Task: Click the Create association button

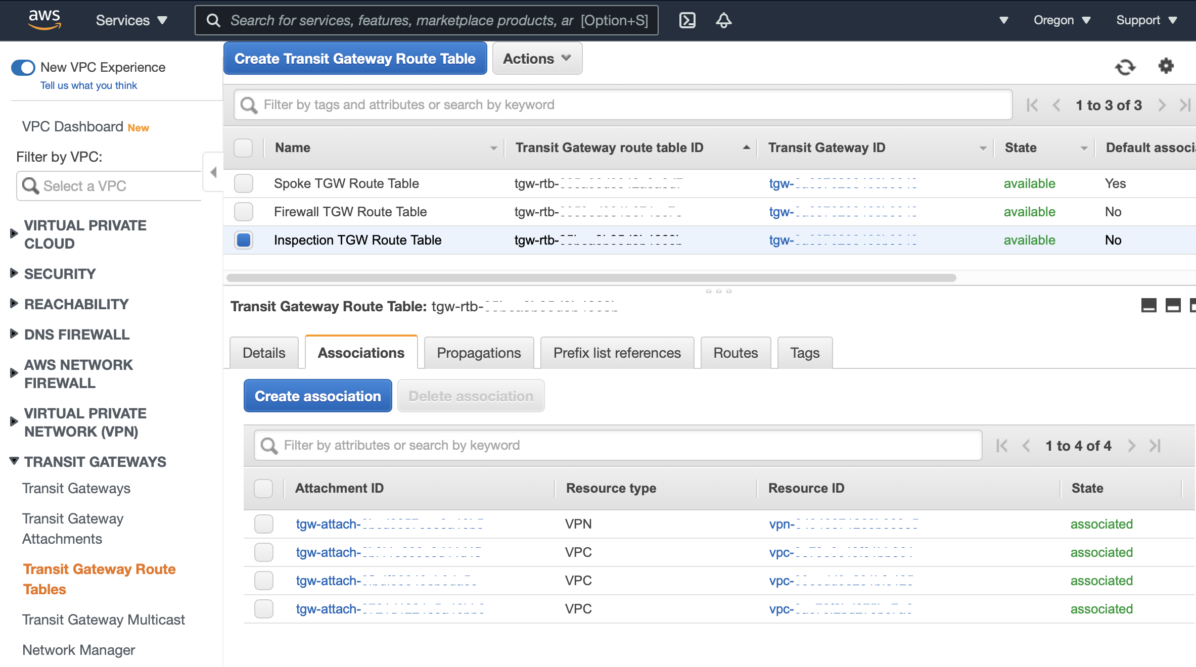Action: (x=317, y=396)
